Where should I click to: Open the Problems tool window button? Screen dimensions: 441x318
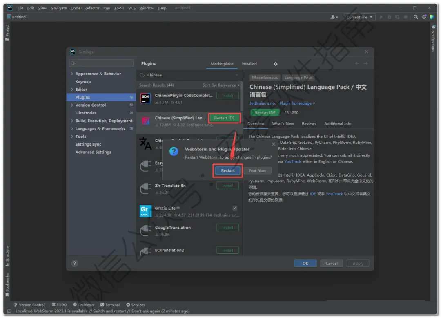pos(84,305)
